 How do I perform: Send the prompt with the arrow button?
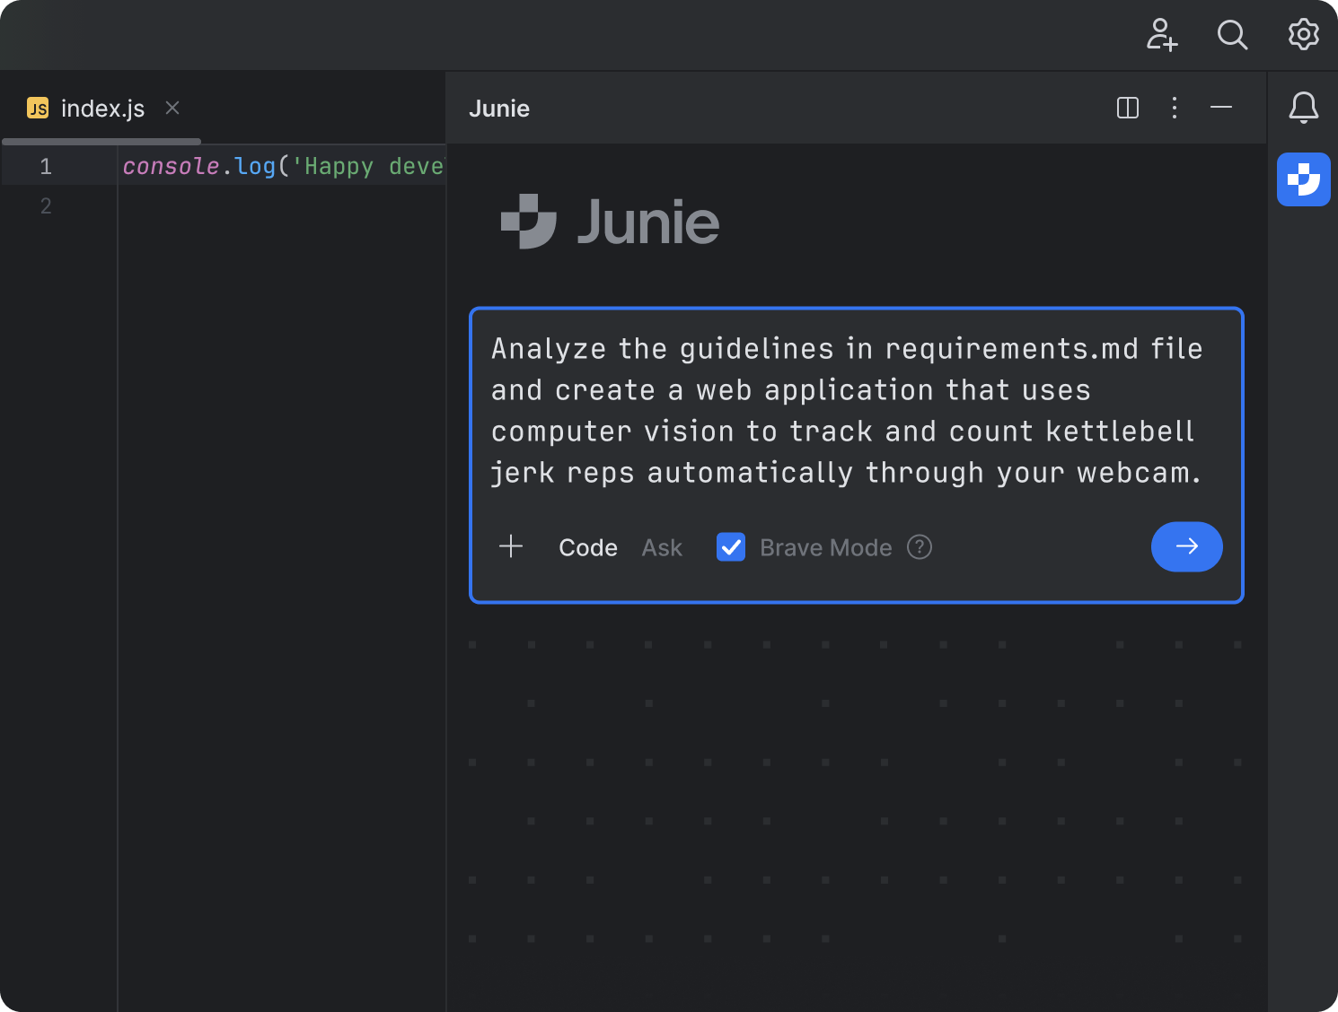[1186, 546]
